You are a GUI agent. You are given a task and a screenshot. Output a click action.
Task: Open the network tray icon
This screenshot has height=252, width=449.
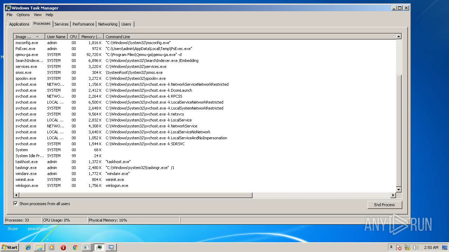coord(407,247)
